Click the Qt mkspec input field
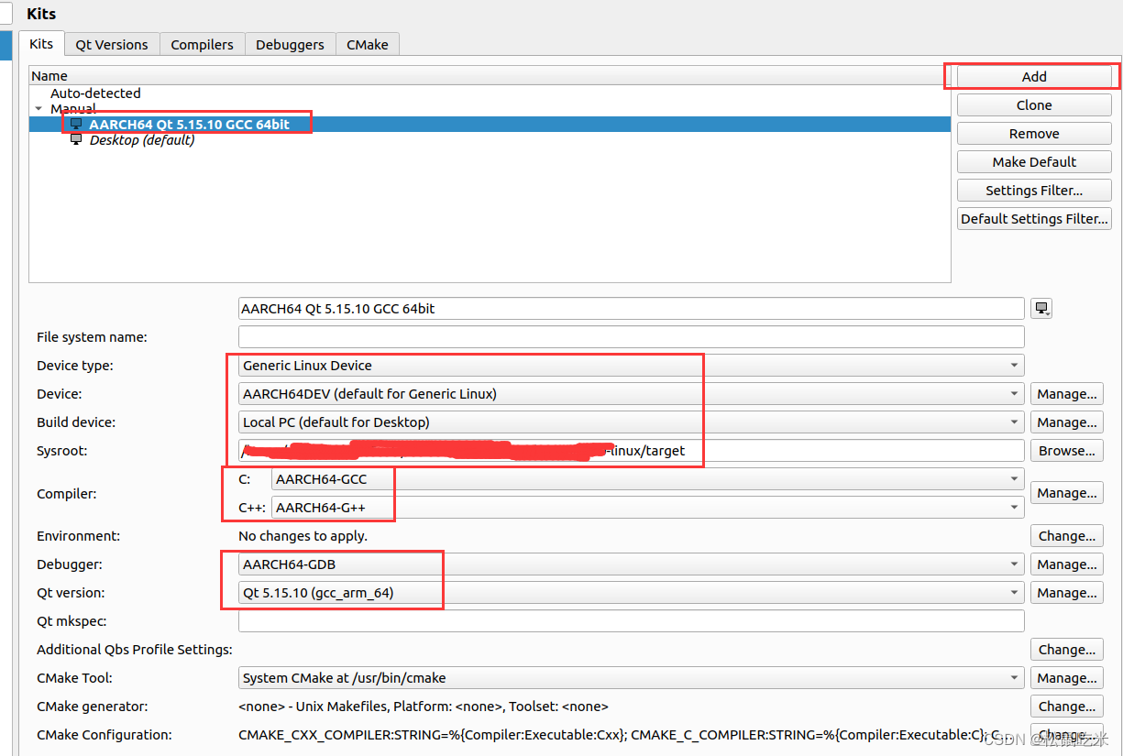 [x=631, y=620]
